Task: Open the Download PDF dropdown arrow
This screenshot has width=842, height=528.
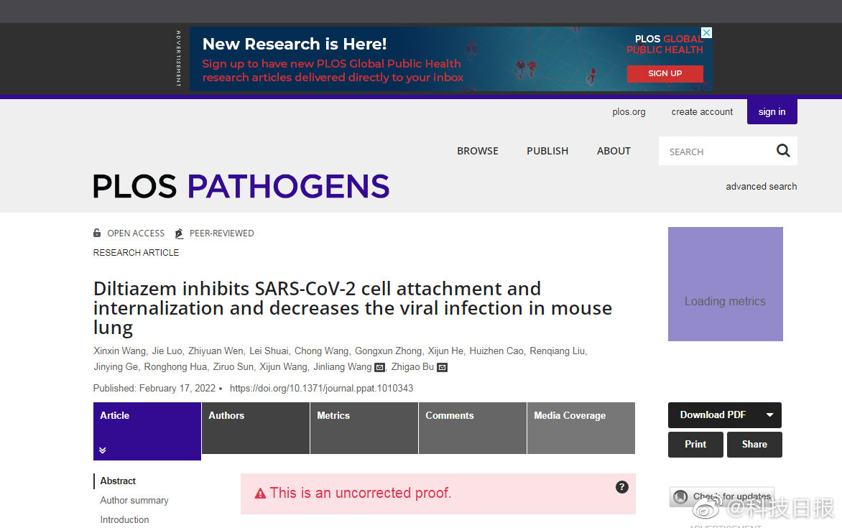Action: (769, 414)
